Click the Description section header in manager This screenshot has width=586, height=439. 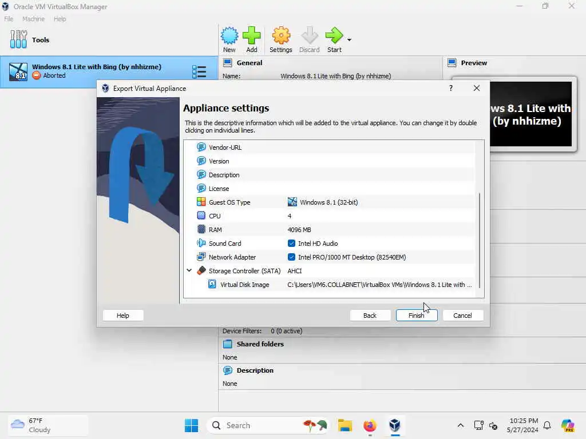(255, 370)
